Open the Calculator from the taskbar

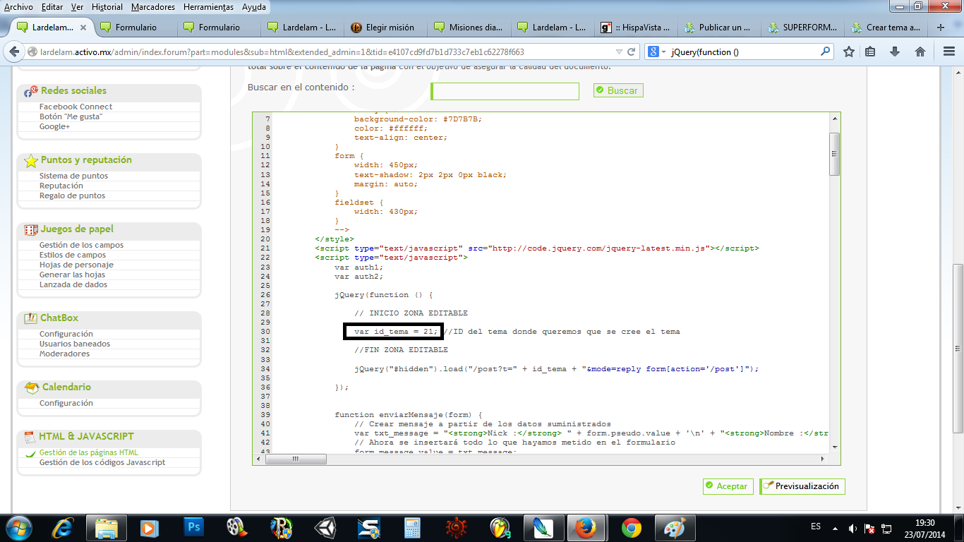[x=413, y=528]
